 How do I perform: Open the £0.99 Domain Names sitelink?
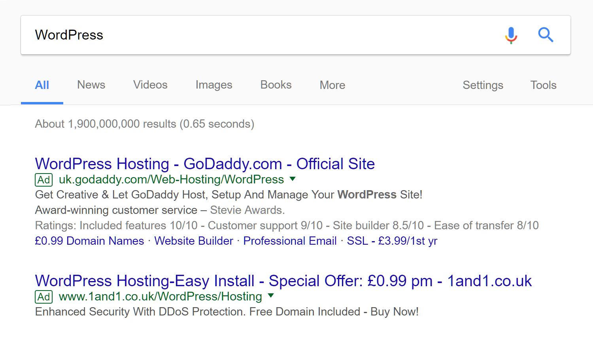89,241
